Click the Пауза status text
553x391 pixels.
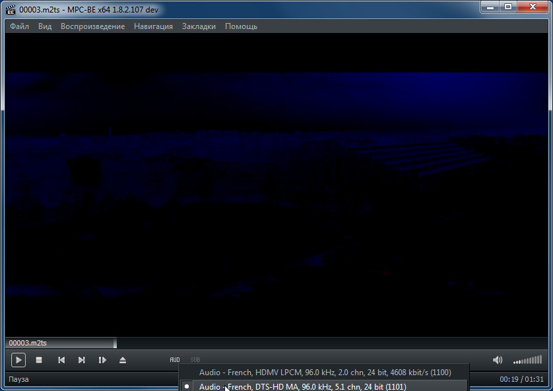pos(18,379)
